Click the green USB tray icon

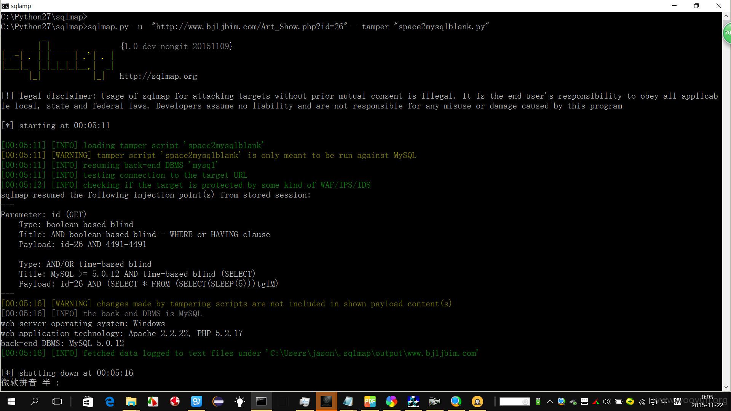point(538,401)
